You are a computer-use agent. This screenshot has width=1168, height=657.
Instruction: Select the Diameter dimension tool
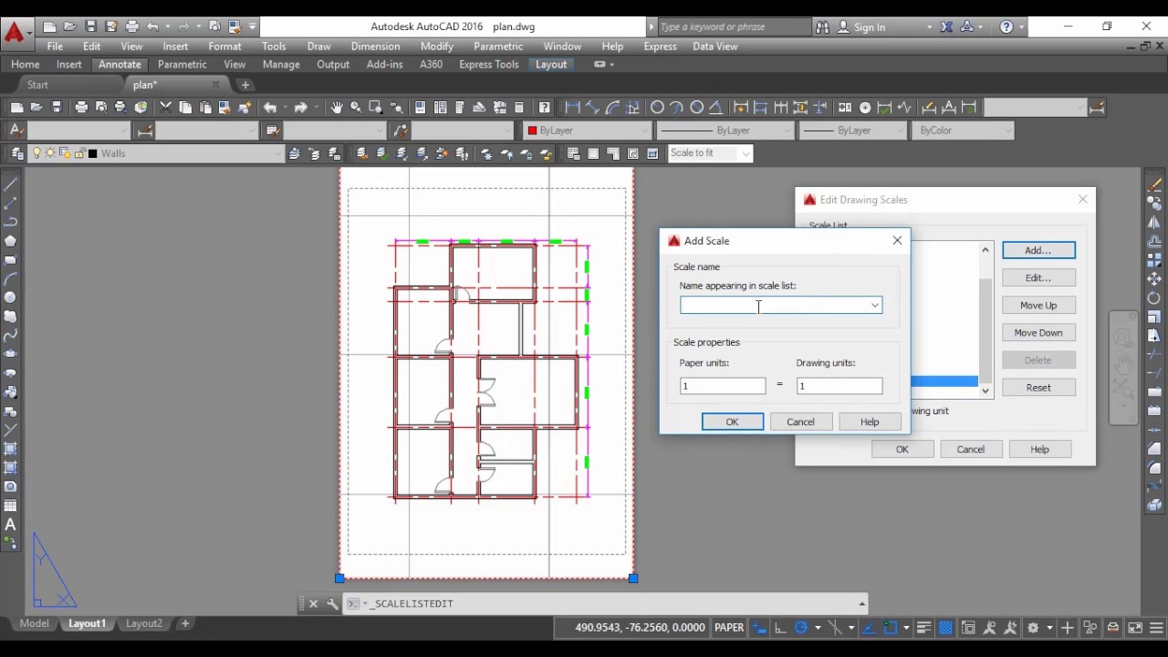point(696,107)
